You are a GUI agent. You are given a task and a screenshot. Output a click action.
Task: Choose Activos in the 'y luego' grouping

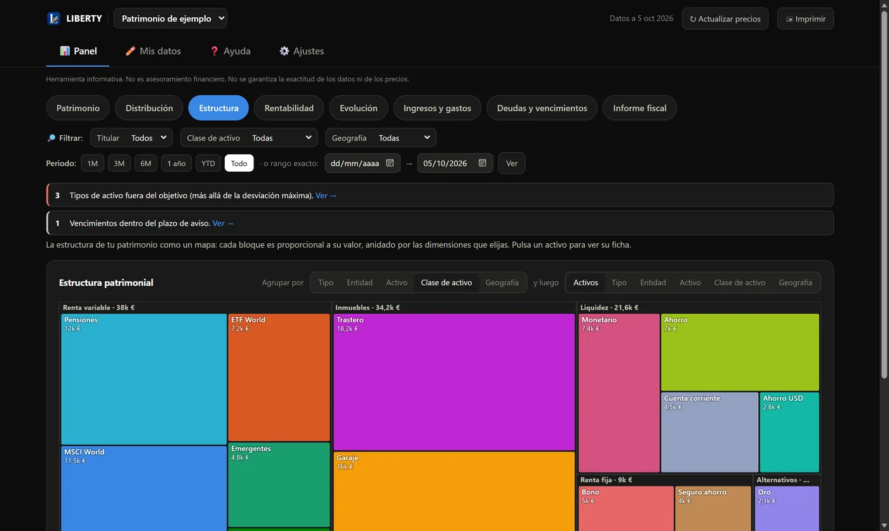(585, 283)
